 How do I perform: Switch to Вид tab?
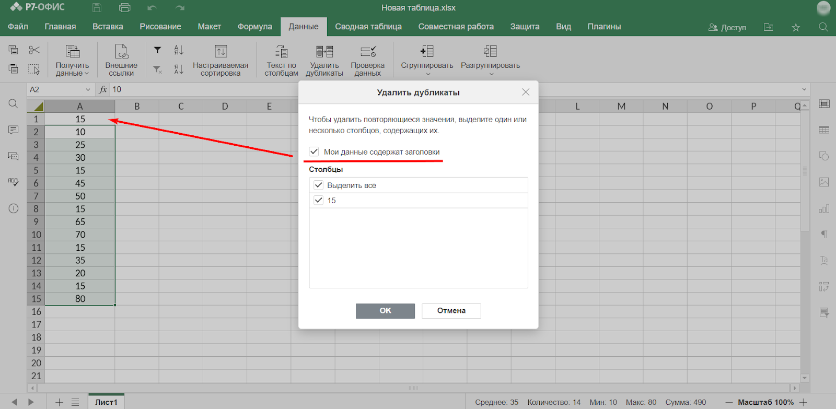(563, 27)
